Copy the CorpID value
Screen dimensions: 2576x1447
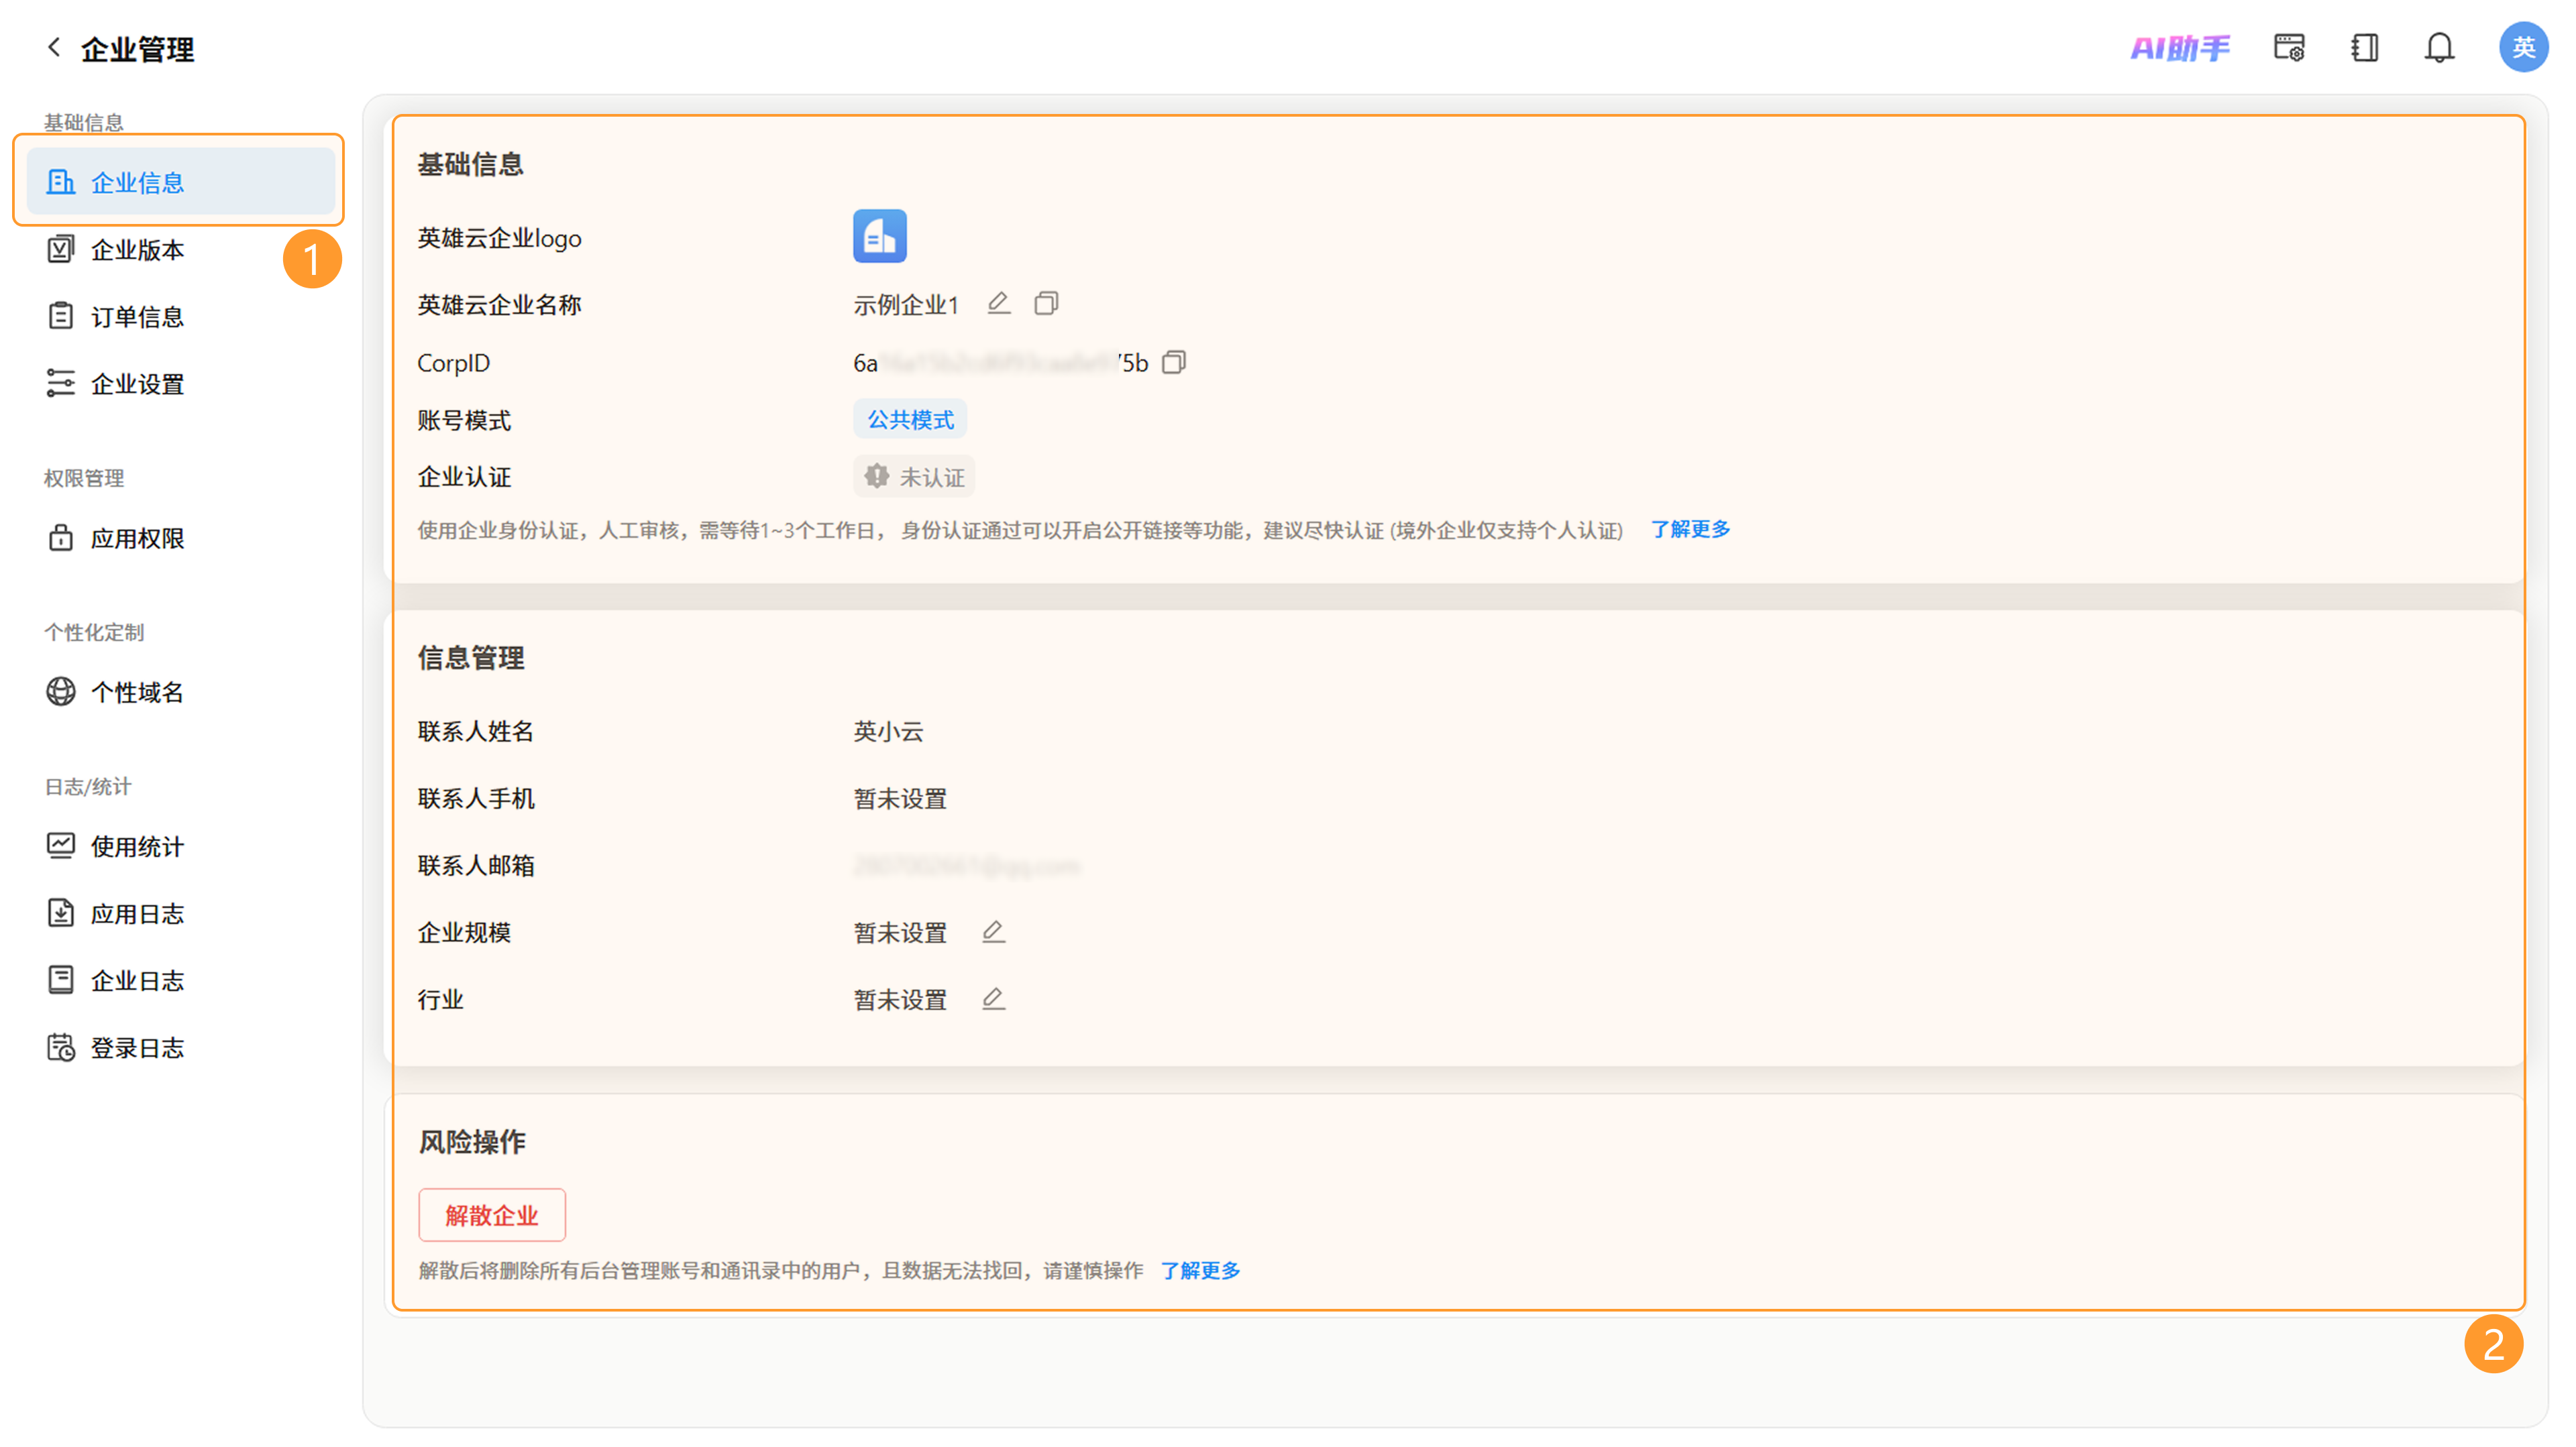coord(1174,362)
